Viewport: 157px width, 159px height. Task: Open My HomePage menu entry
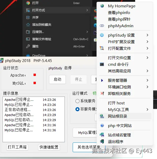125,6
